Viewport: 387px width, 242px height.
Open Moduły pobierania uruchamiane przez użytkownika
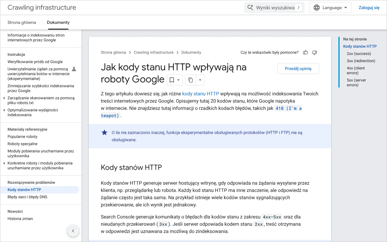tap(41, 154)
